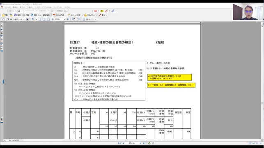Switch to Continuous-Facing layout icon
The width and height of the screenshot is (264, 148).
257,143
